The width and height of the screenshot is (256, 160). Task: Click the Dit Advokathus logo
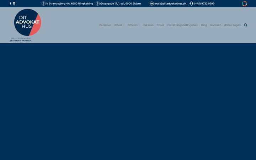point(28,22)
